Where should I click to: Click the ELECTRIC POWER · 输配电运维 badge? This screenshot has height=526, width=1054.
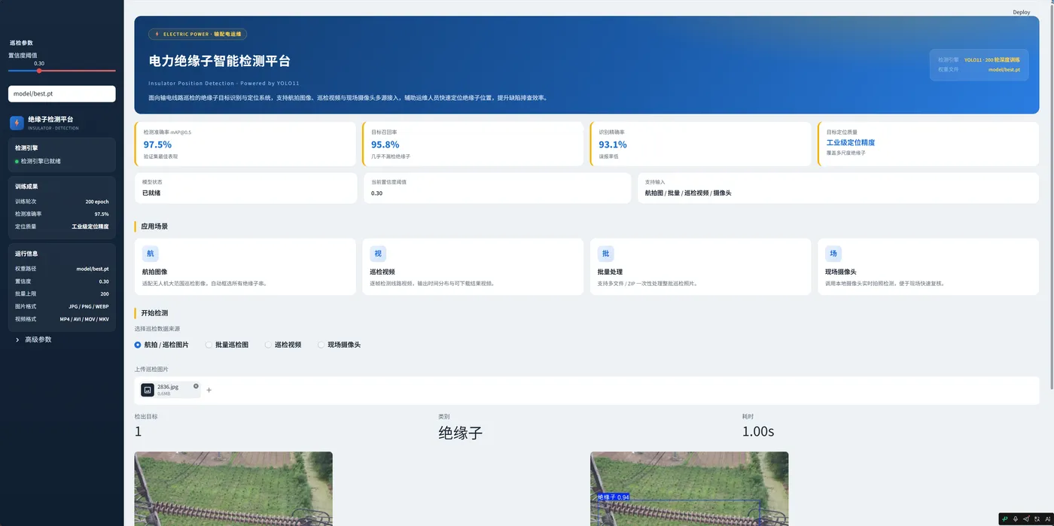point(198,34)
